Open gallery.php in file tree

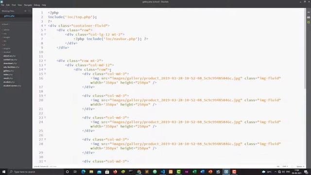click(9, 71)
